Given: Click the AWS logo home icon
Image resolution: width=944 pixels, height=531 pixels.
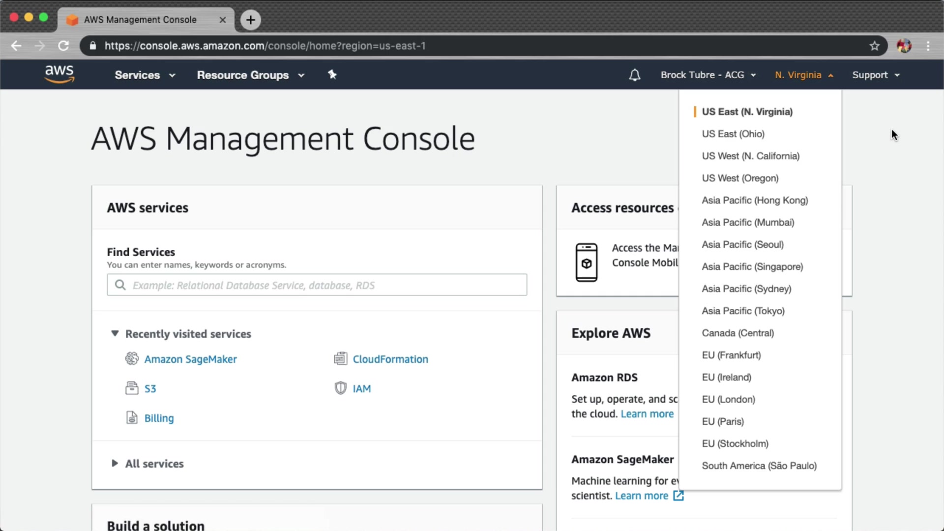Looking at the screenshot, I should 59,74.
